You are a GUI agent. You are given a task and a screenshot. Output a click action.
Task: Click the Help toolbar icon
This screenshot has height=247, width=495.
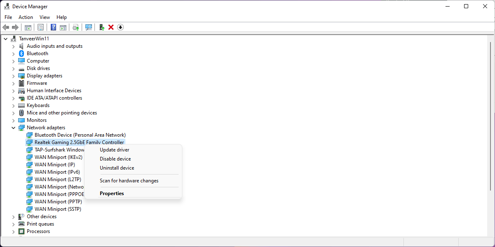[53, 27]
